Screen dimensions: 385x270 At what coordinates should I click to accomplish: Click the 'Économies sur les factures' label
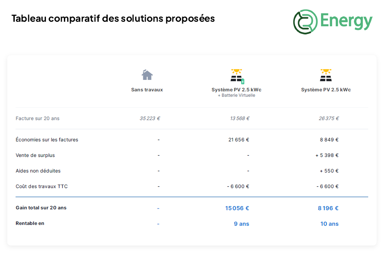(47, 140)
